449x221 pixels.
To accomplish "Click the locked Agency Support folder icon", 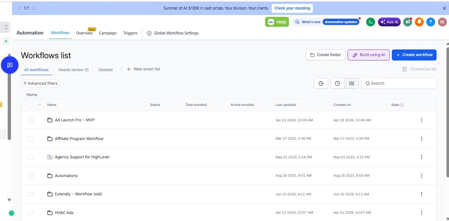I will pos(50,157).
